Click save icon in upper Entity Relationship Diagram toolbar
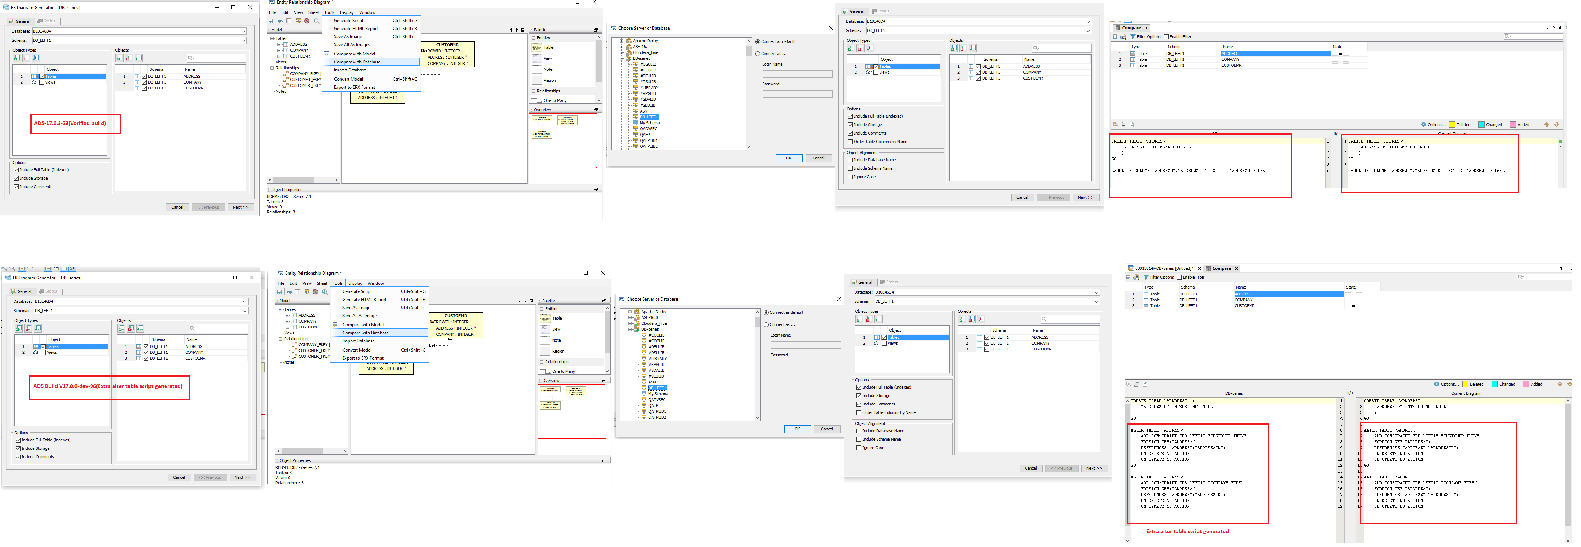This screenshot has width=1581, height=547. click(x=271, y=21)
